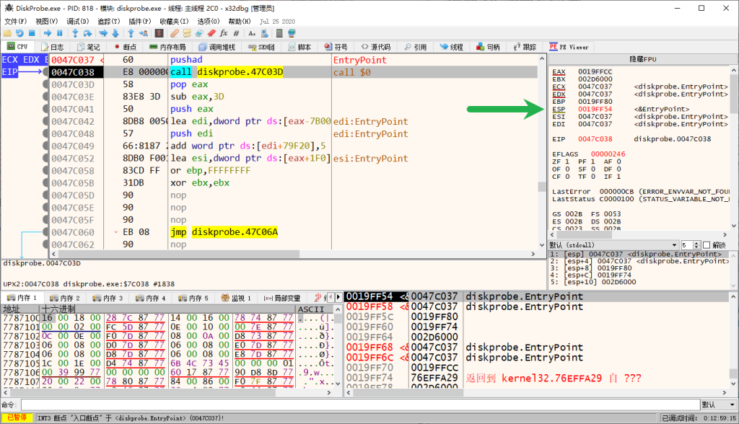Click the bookmarks red icon
Image resolution: width=739 pixels, height=424 pixels.
(211, 33)
